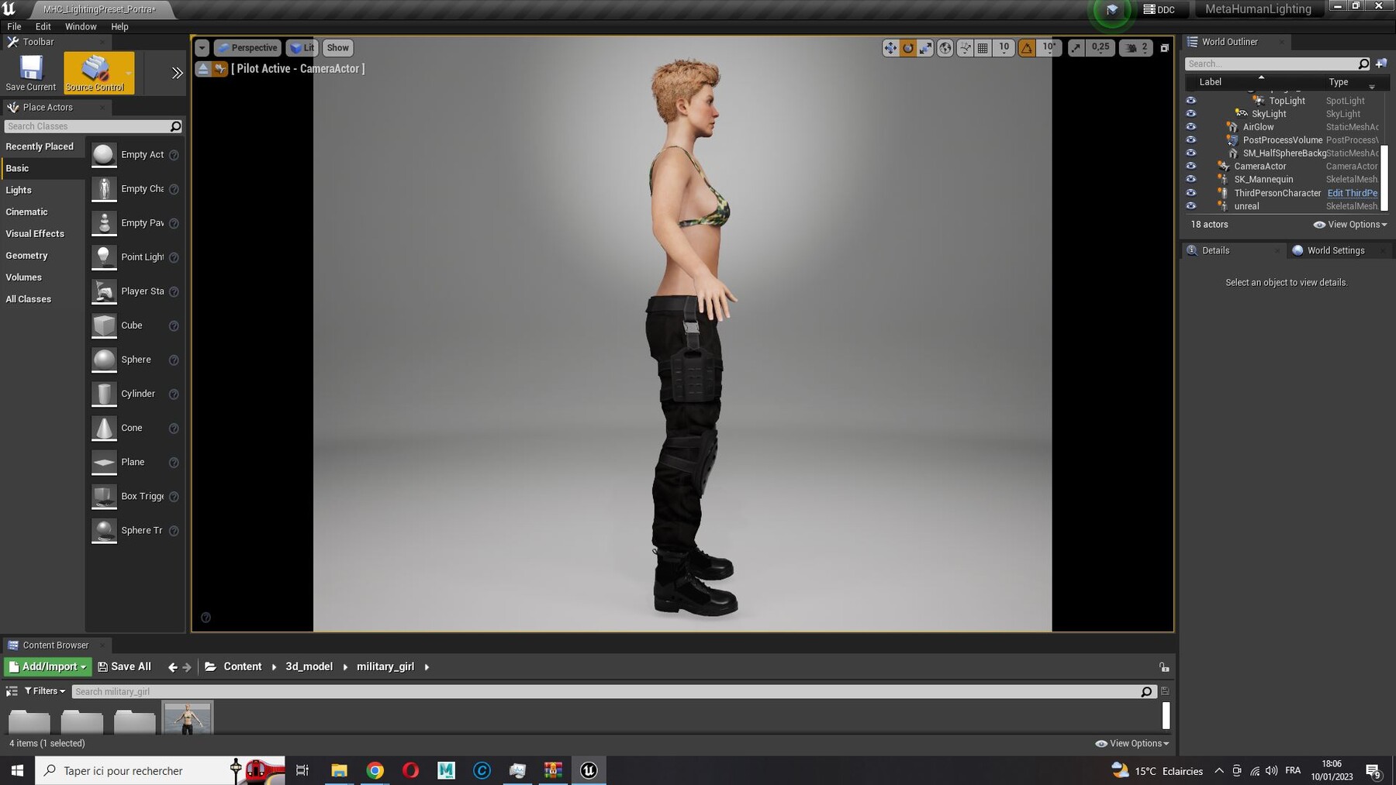Toggle exact camera view icon beside pilot label
1396x785 pixels.
pos(220,69)
